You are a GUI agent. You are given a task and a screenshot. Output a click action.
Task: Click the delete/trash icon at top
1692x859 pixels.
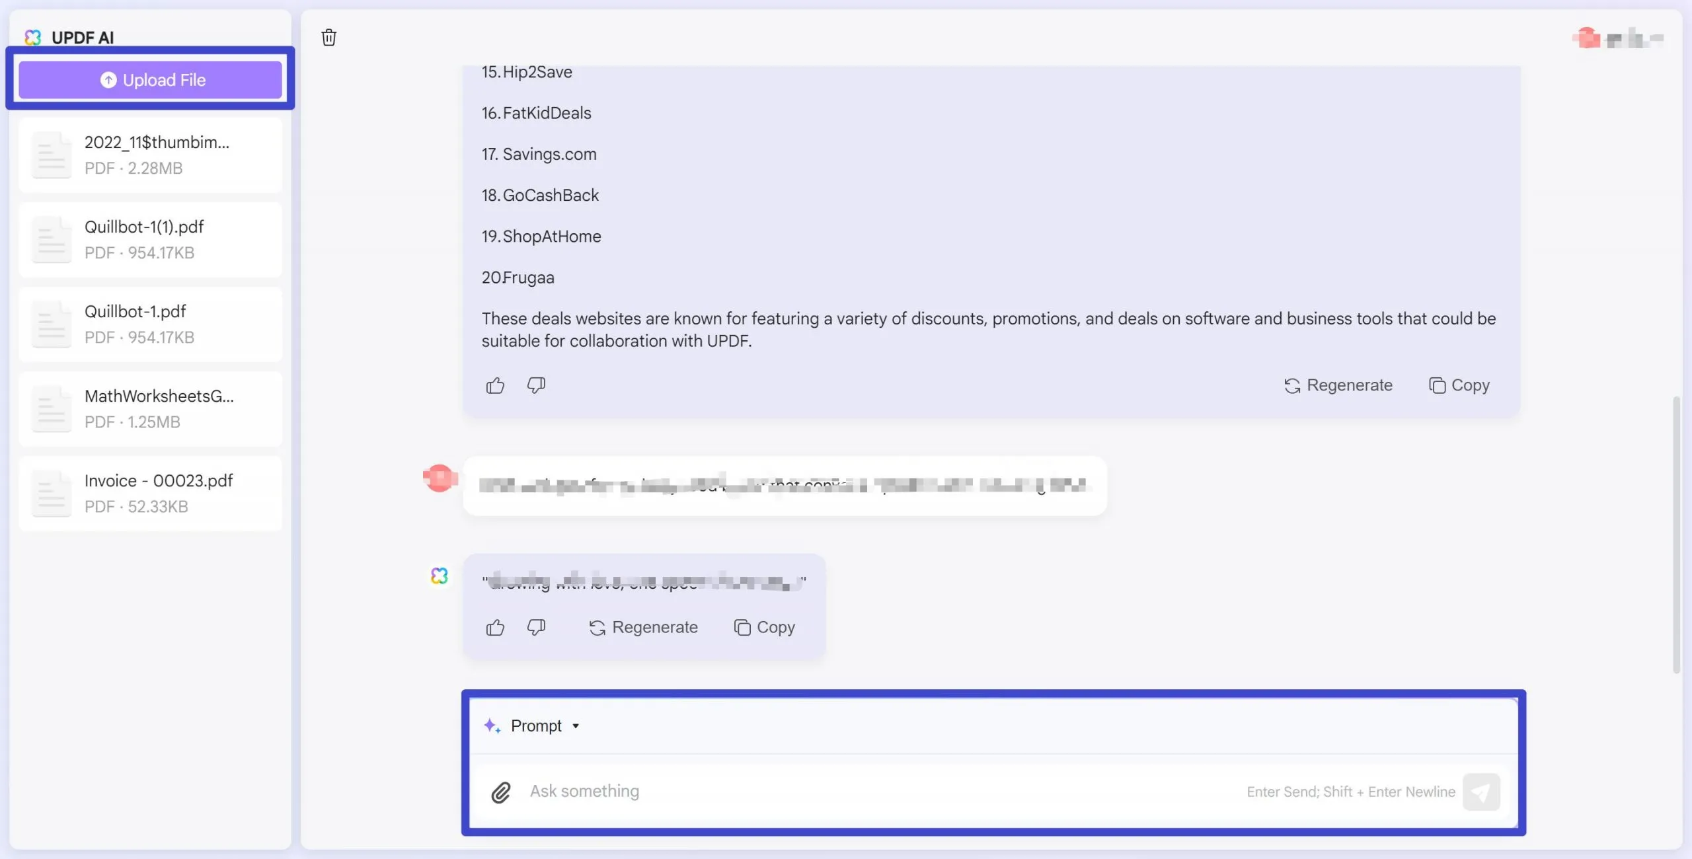[328, 37]
